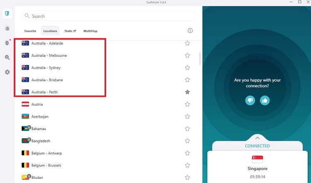Favorite Australia - Sydney with its star
The image size is (311, 183).
[187, 67]
